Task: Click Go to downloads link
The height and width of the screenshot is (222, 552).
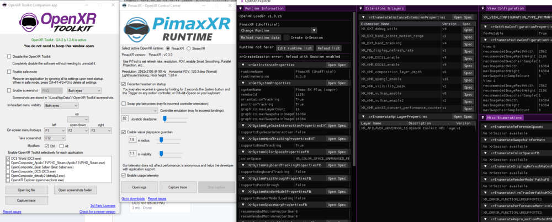Action: click(133, 199)
